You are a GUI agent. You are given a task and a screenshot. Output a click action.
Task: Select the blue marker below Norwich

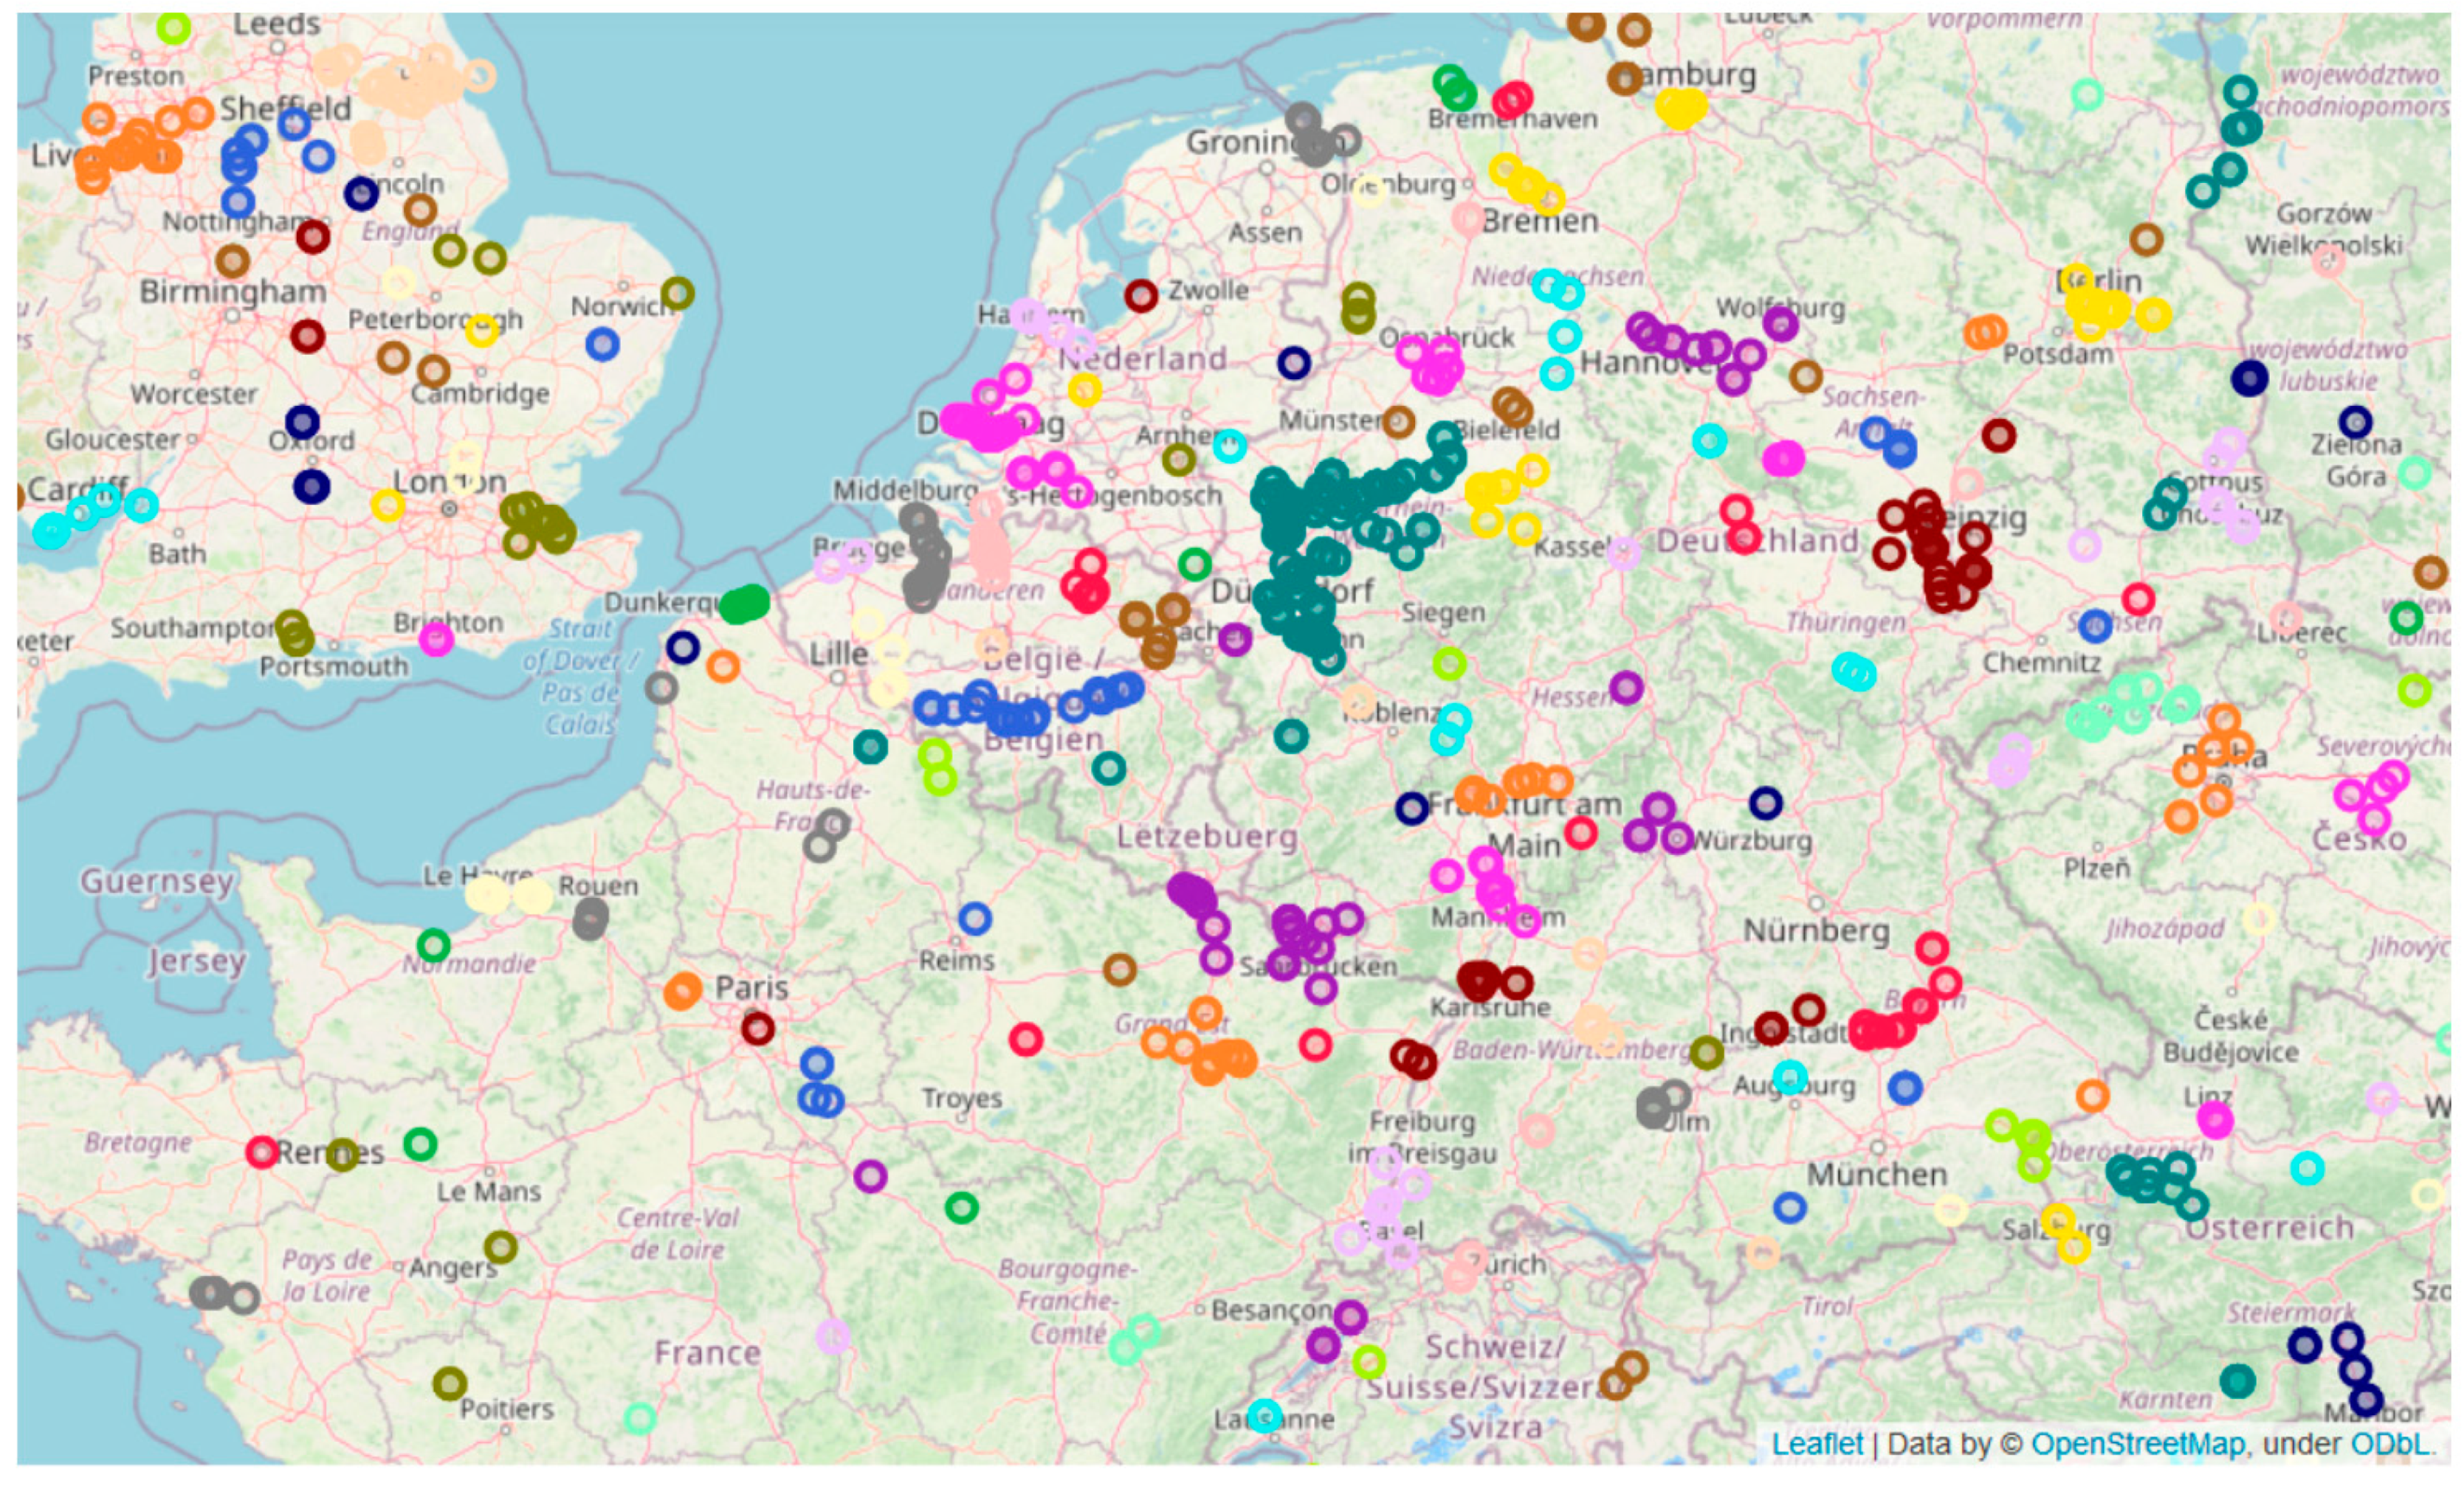click(x=602, y=345)
